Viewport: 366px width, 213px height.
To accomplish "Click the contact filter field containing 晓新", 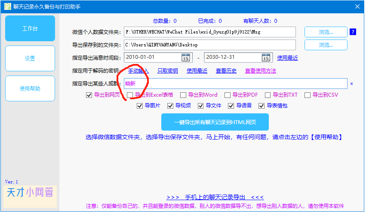I will click(x=236, y=84).
